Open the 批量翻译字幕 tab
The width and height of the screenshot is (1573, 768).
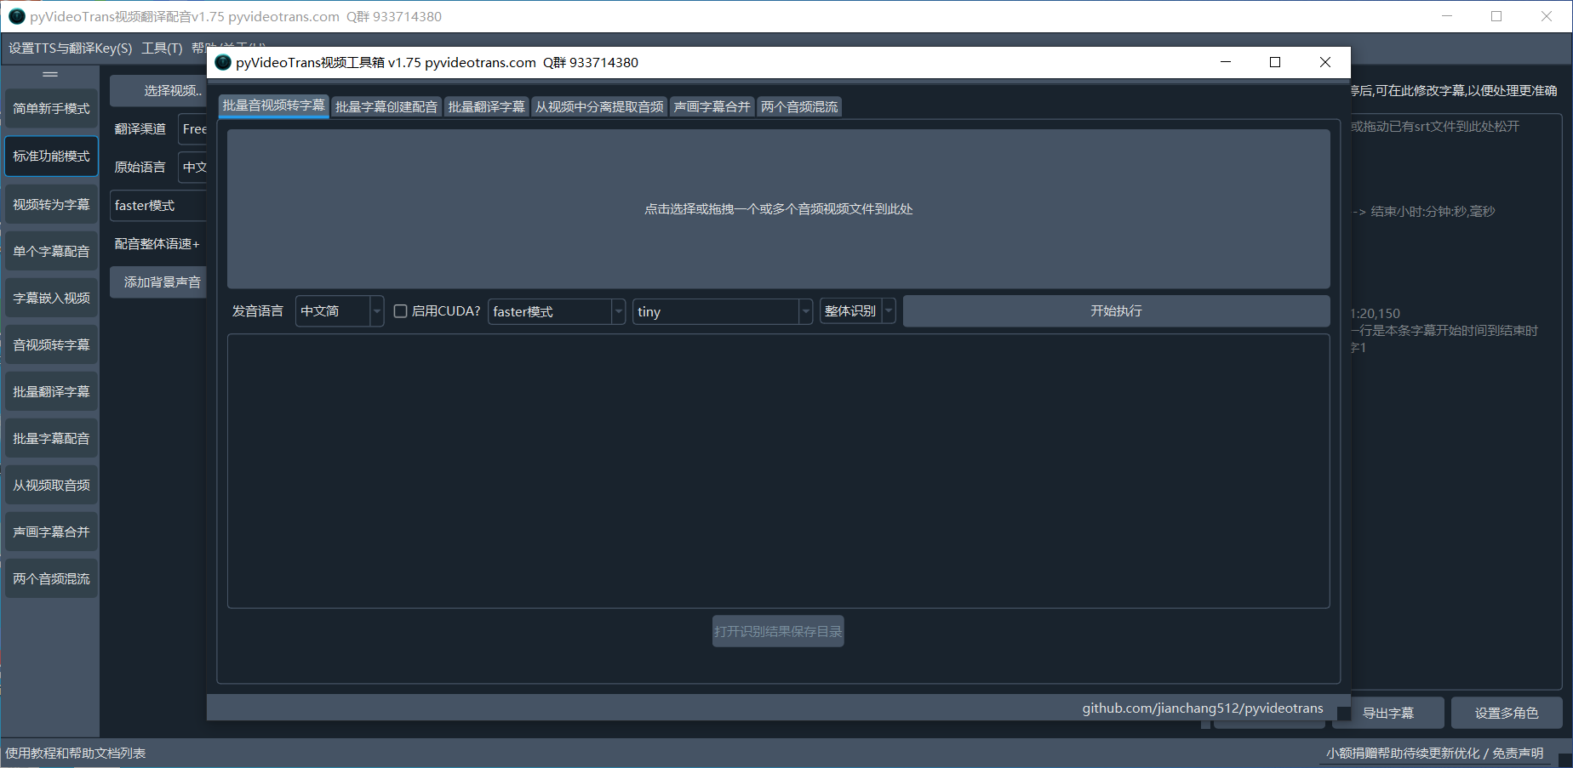tap(486, 107)
